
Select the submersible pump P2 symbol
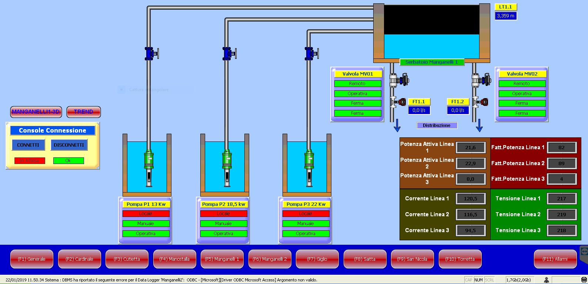[x=227, y=168]
